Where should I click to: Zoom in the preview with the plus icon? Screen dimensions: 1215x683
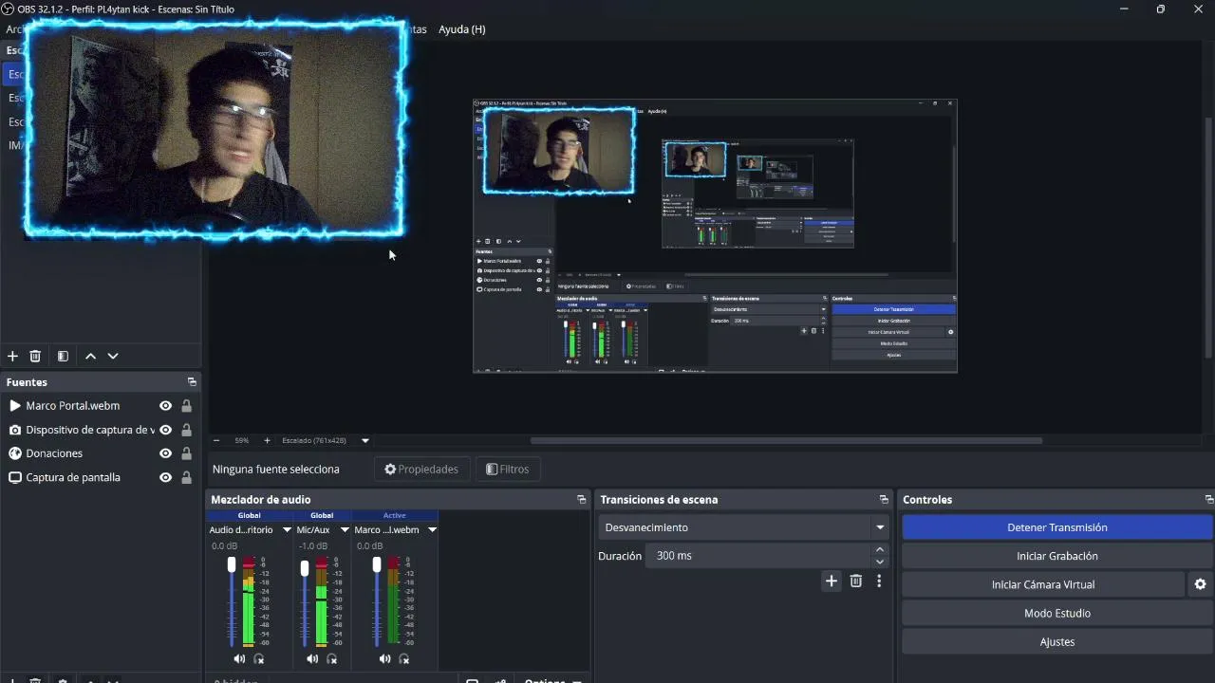[x=267, y=440]
